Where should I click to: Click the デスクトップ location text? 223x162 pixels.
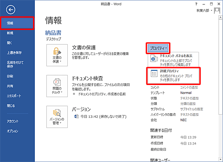54,39
